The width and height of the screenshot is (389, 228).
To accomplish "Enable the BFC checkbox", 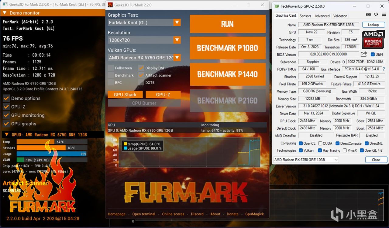I will [111, 82].
